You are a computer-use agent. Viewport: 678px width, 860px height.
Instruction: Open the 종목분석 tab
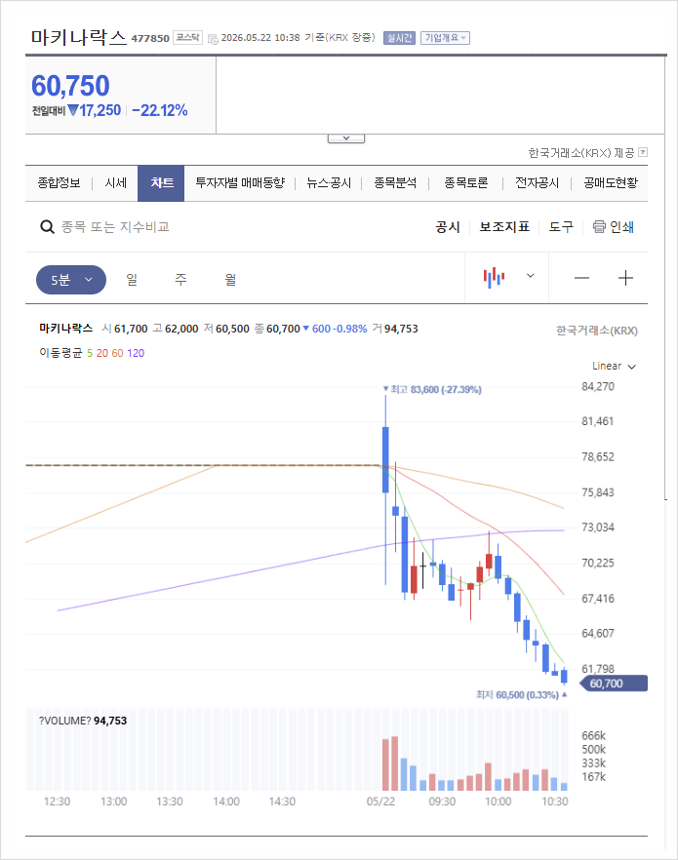(395, 183)
